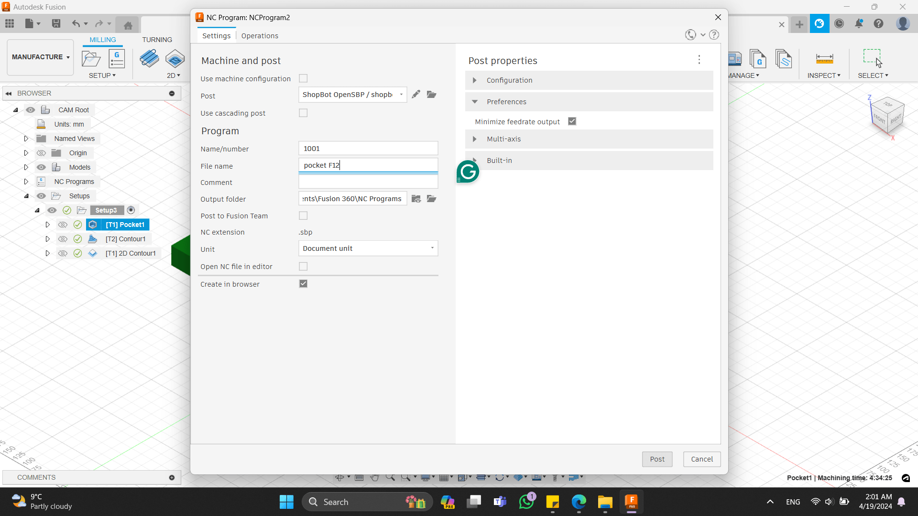918x516 pixels.
Task: Click the Pocket1 tree item in browser
Action: tap(125, 224)
